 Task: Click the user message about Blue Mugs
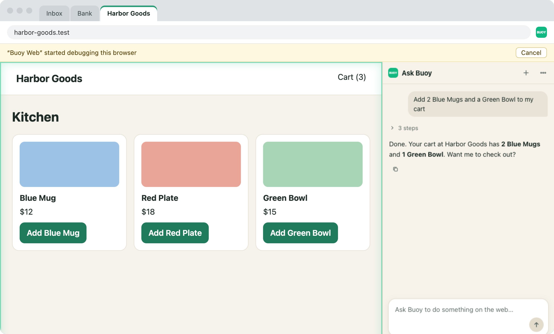click(x=478, y=104)
